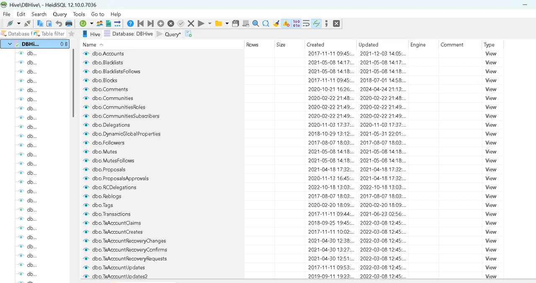Toggle the query helpers panel button

pyautogui.click(x=317, y=23)
